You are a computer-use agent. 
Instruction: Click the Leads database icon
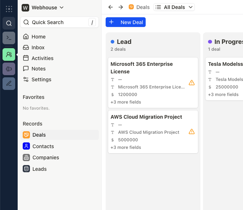[x=26, y=169]
